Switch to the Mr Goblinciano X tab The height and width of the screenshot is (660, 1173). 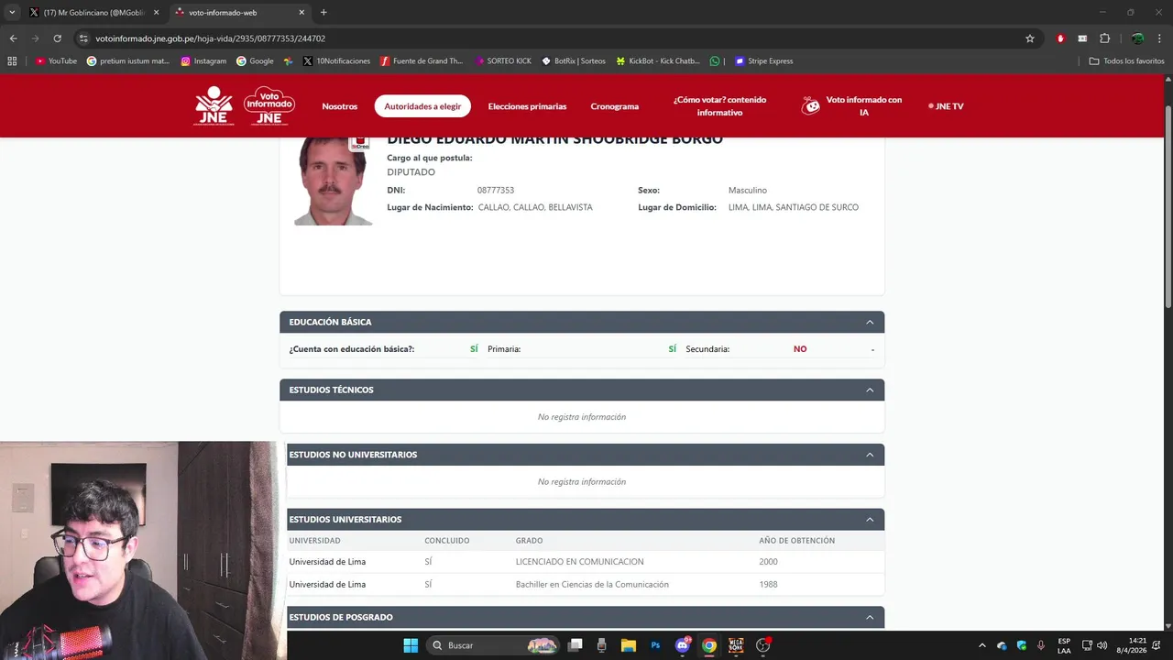pos(93,12)
